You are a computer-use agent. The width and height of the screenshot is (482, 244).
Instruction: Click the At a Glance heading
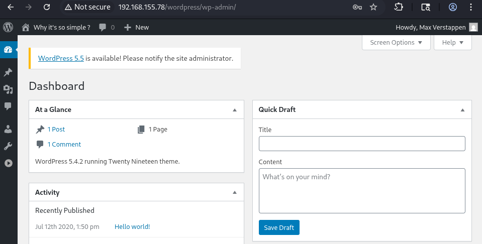(53, 109)
